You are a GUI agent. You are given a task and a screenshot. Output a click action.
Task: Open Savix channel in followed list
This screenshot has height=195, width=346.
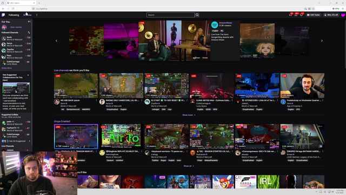pos(16,38)
